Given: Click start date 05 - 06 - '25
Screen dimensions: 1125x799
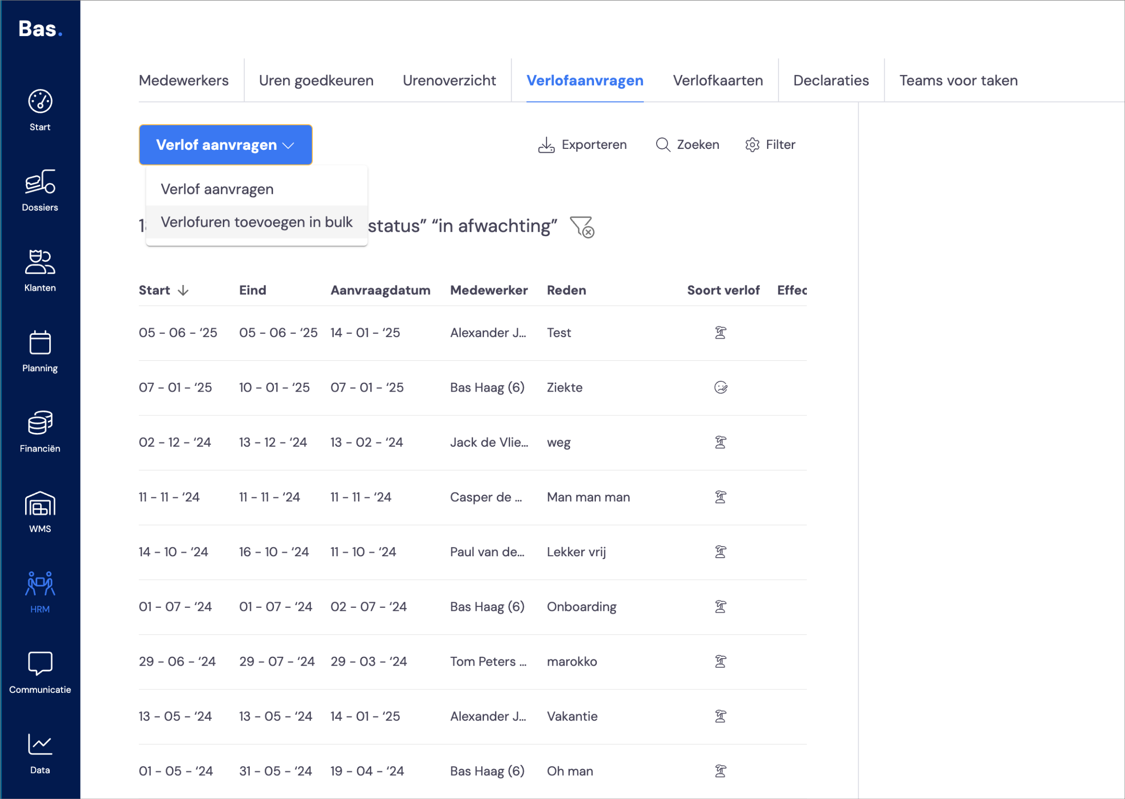Looking at the screenshot, I should point(178,332).
